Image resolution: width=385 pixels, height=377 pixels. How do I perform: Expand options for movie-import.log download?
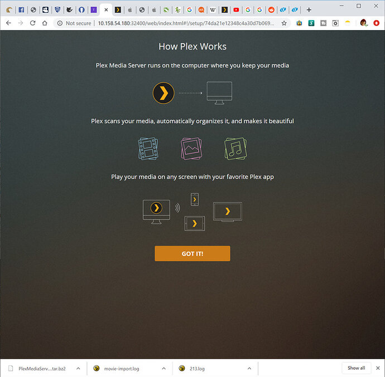(164, 369)
